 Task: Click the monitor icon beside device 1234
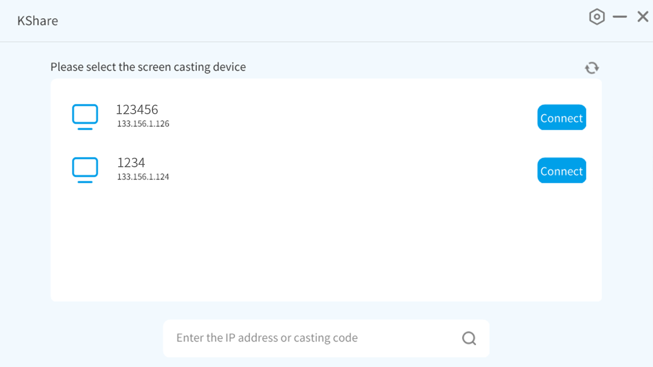[85, 170]
